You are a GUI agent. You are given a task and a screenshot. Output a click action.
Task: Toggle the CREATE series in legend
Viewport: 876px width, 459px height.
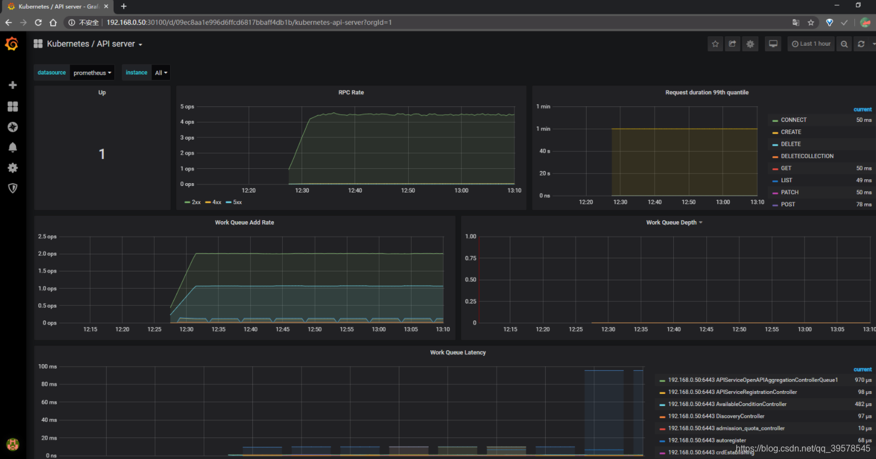coord(791,132)
